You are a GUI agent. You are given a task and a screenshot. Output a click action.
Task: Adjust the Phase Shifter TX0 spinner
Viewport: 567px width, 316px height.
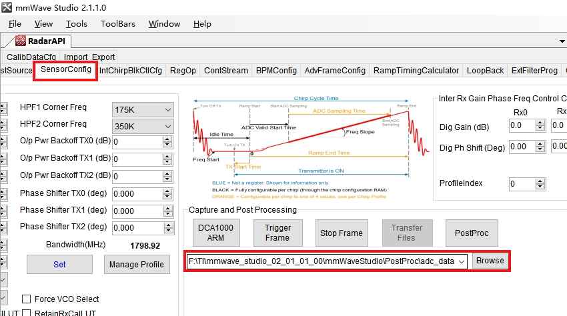(x=167, y=194)
